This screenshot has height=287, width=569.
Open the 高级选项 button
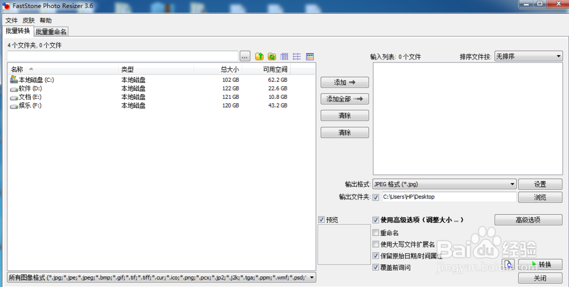[x=529, y=219]
